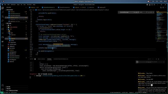Open the Source Control view

coord(3,16)
